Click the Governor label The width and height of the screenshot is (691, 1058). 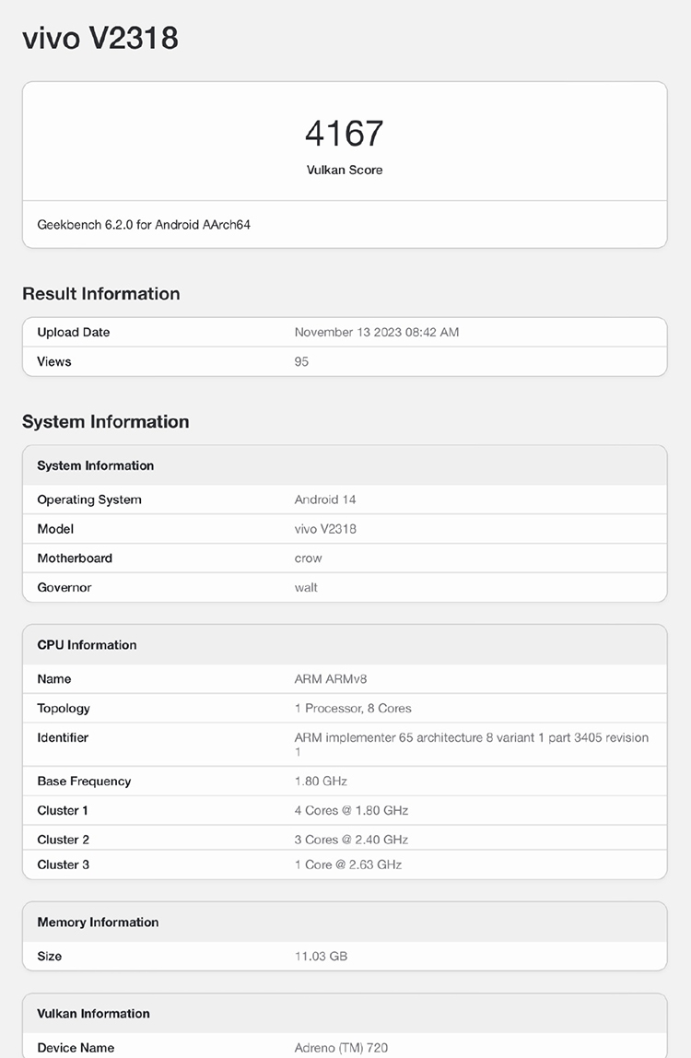64,588
